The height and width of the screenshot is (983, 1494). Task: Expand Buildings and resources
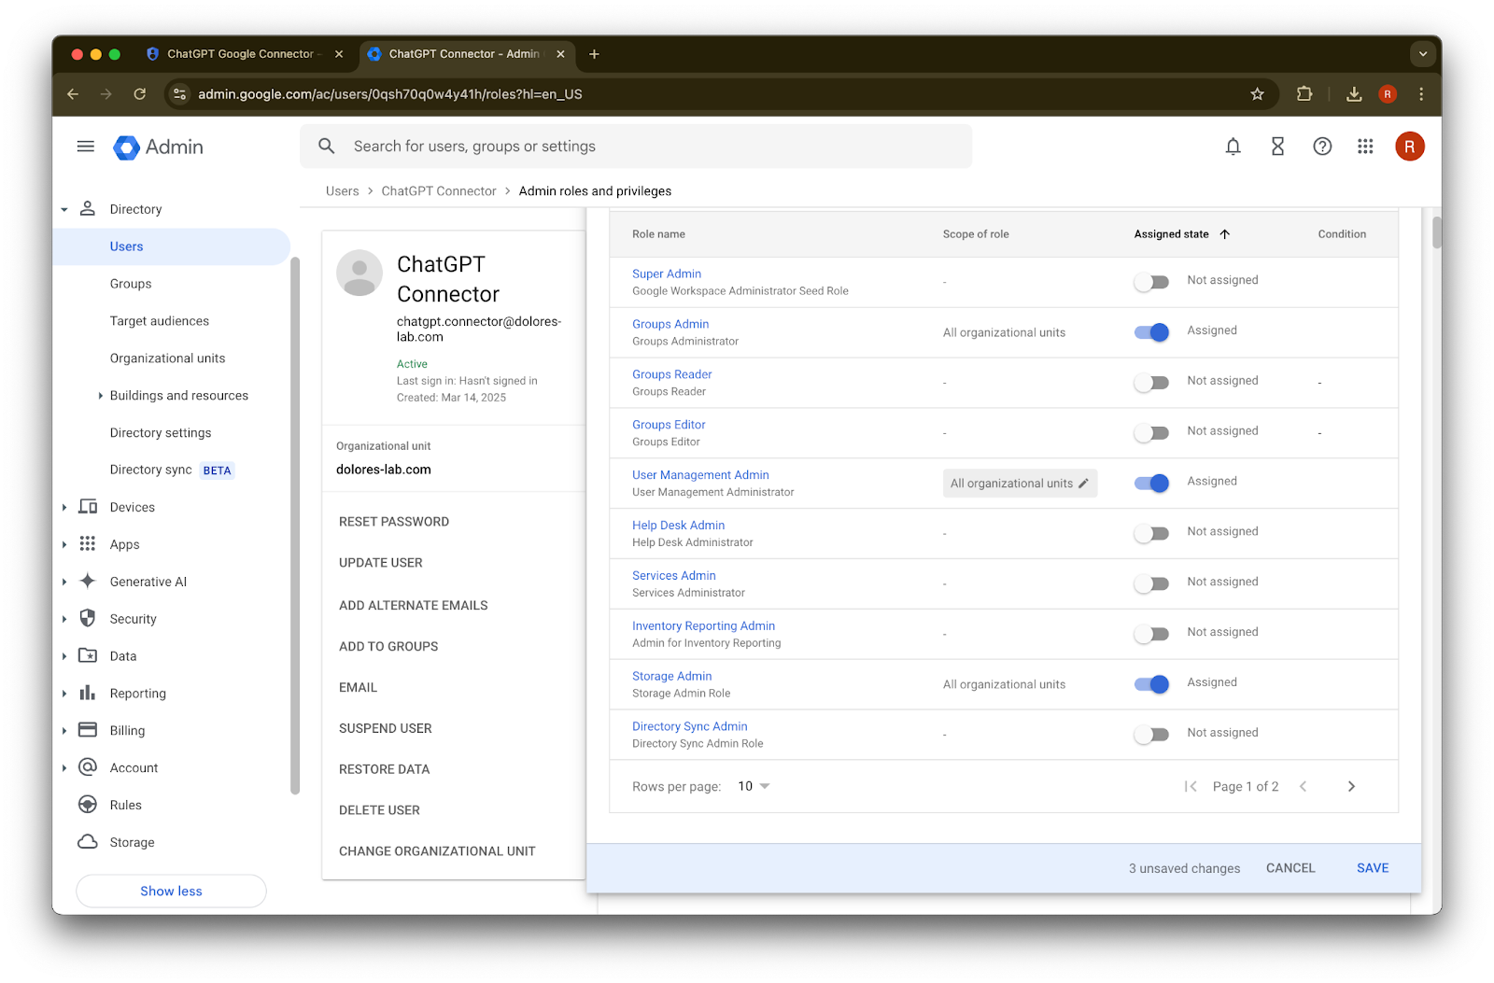[x=101, y=396]
